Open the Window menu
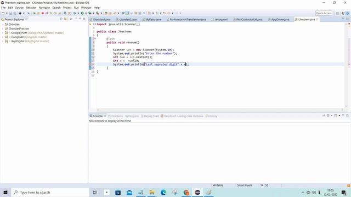 pyautogui.click(x=86, y=8)
